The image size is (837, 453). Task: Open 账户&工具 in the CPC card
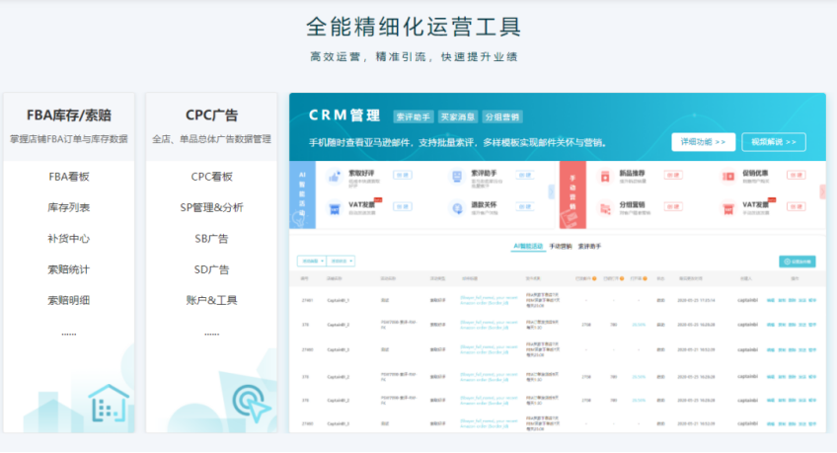[x=211, y=300]
